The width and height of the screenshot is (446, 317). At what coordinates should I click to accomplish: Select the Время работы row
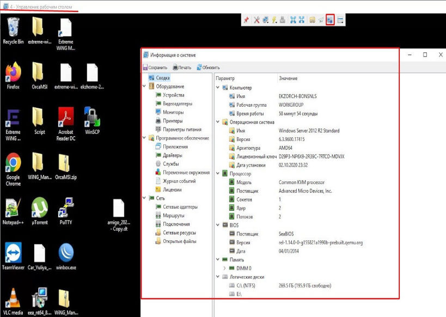(x=273, y=113)
